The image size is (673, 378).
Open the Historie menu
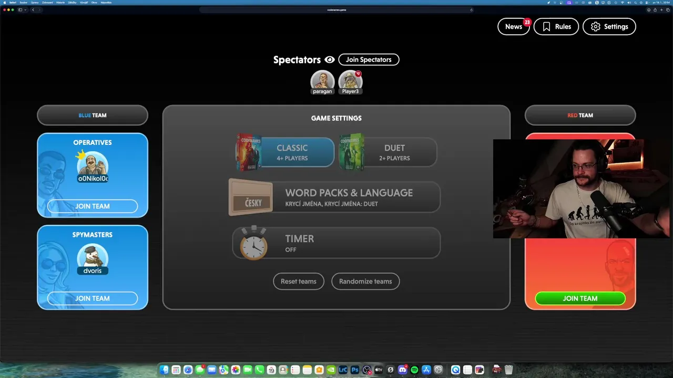60,3
